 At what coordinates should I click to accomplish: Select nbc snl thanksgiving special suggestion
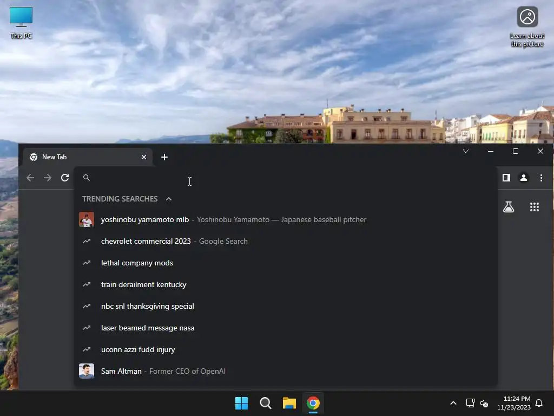tap(286, 307)
